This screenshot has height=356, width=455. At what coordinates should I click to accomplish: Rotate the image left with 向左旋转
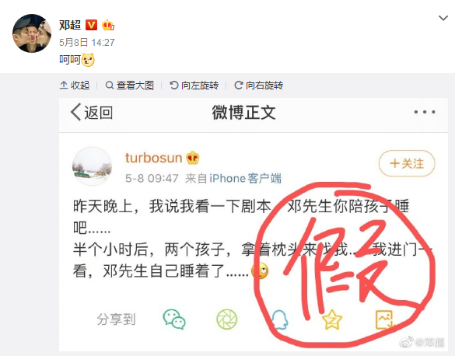coord(194,86)
